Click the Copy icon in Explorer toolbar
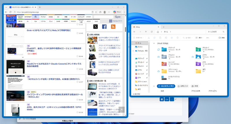 tap(154, 38)
